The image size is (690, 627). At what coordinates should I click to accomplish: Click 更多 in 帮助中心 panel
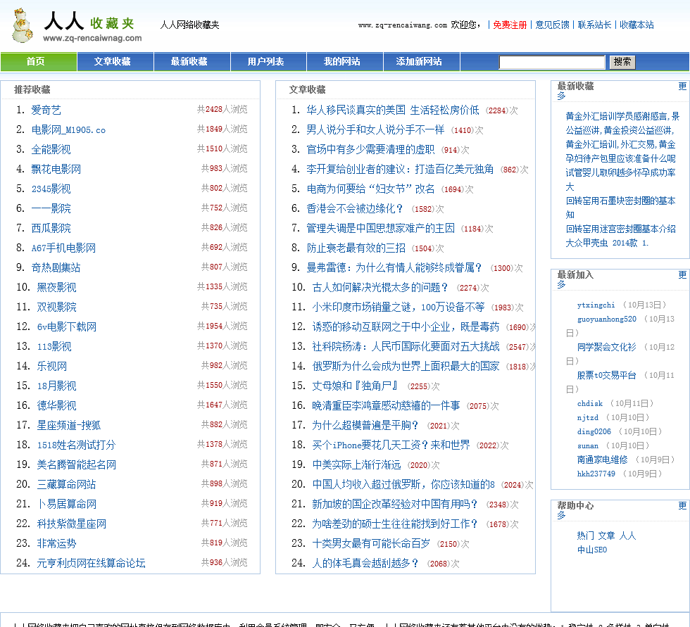click(x=682, y=506)
